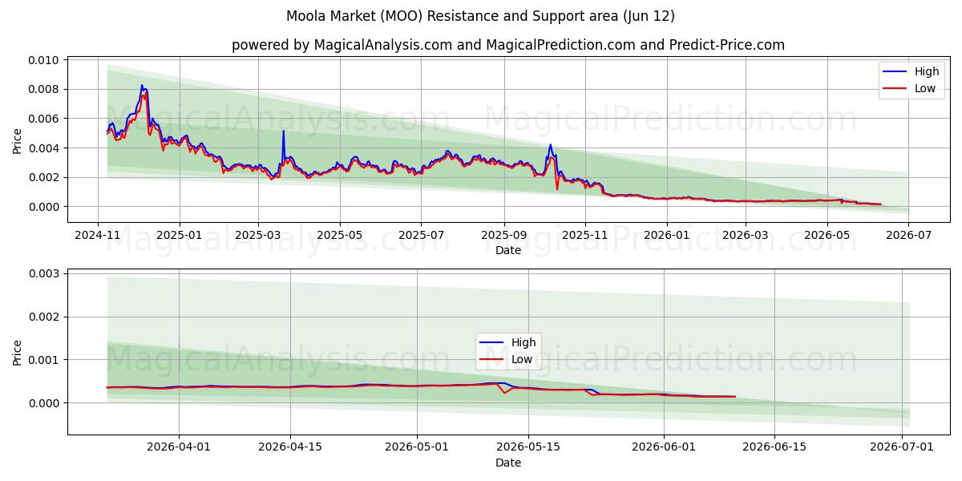Click the Moola Market (MOO) chart title

[480, 16]
